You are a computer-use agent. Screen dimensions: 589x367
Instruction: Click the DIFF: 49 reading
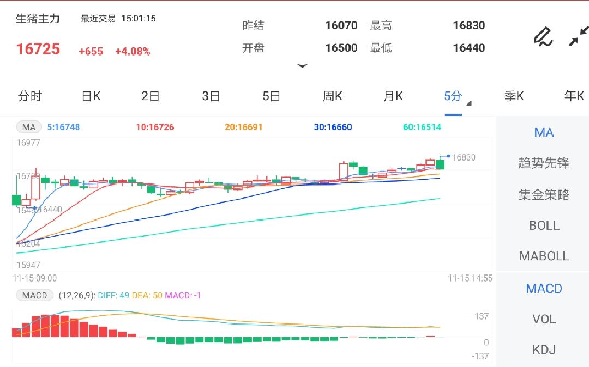point(113,296)
